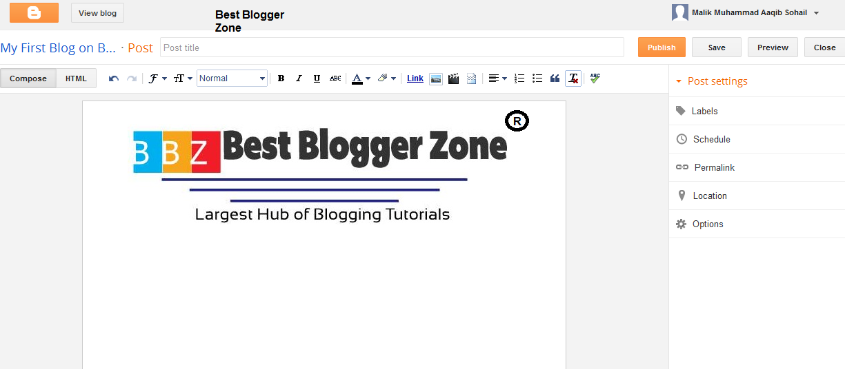This screenshot has height=369, width=845.
Task: Click the Best Blogger Zone logo image
Action: point(330,165)
